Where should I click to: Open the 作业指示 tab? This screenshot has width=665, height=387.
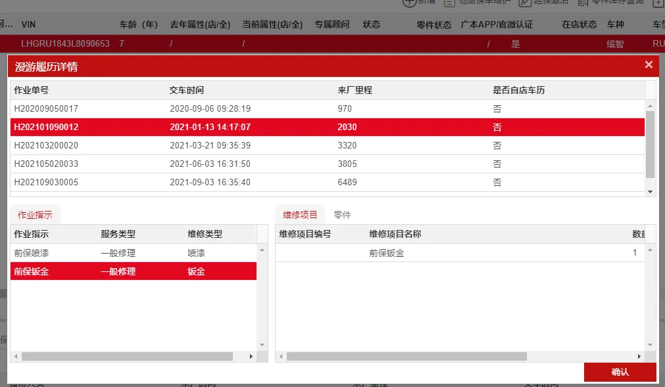pos(36,215)
